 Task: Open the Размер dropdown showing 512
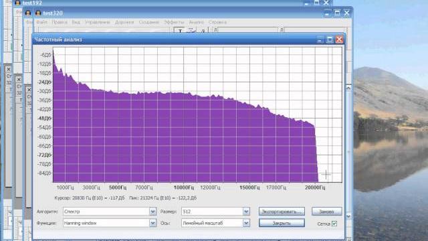pyautogui.click(x=215, y=212)
